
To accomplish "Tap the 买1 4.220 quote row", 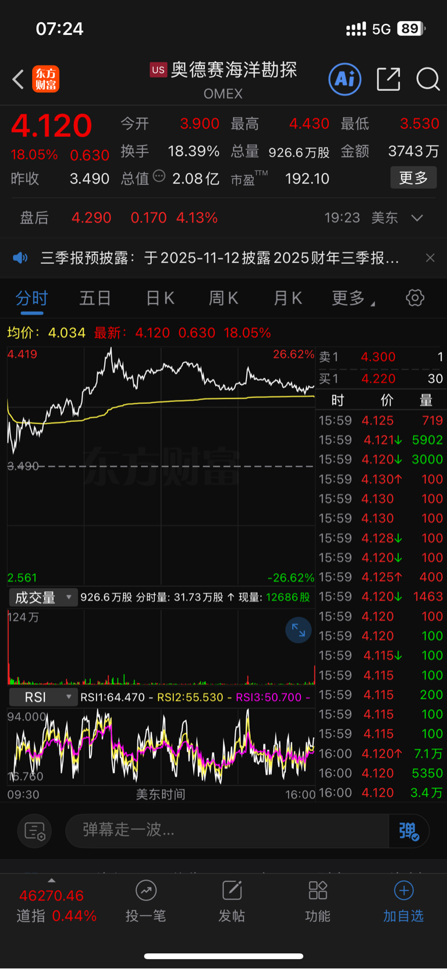I will tap(381, 379).
